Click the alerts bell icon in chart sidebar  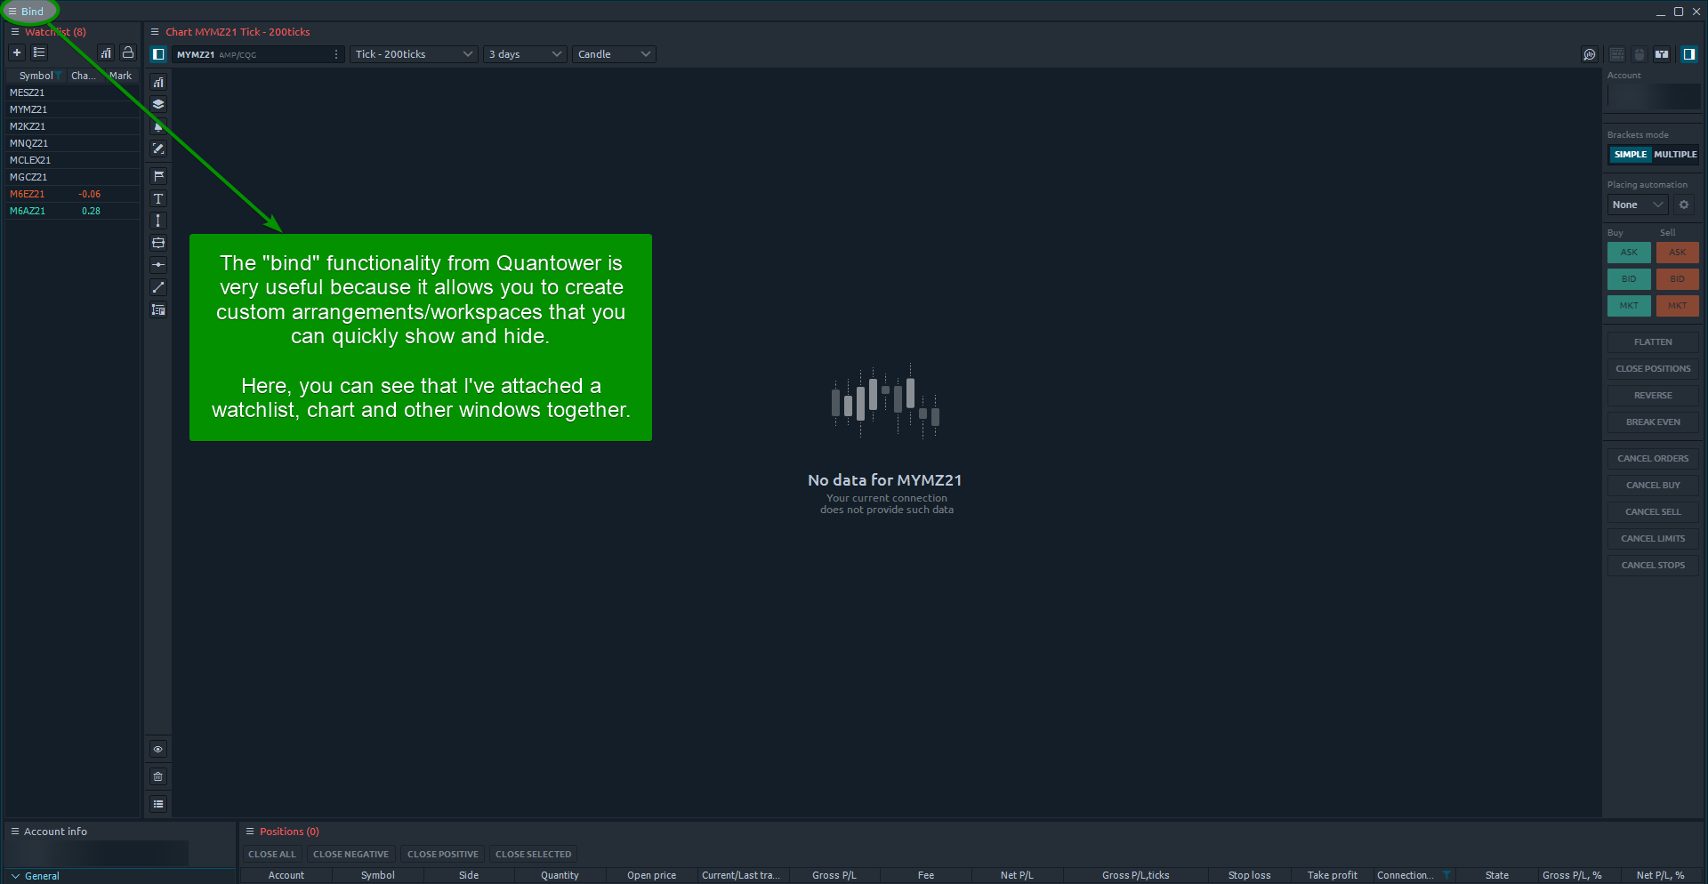(x=158, y=126)
